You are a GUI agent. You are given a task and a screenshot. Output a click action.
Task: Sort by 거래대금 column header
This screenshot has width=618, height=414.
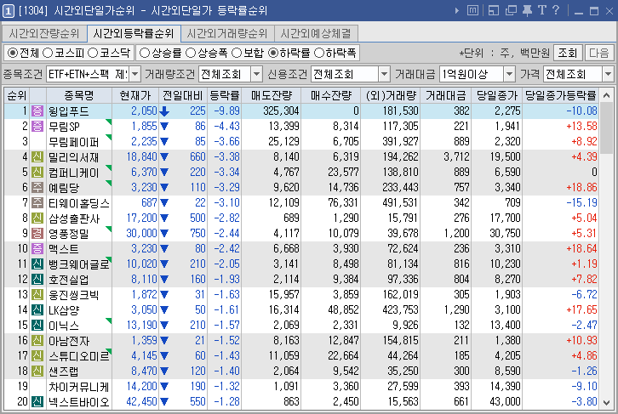445,95
